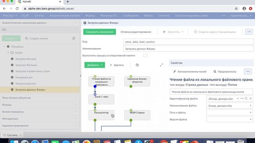This screenshot has width=255, height=143.
Task: Click Синхронизировать схему in the top bar
Action: click(x=191, y=15)
